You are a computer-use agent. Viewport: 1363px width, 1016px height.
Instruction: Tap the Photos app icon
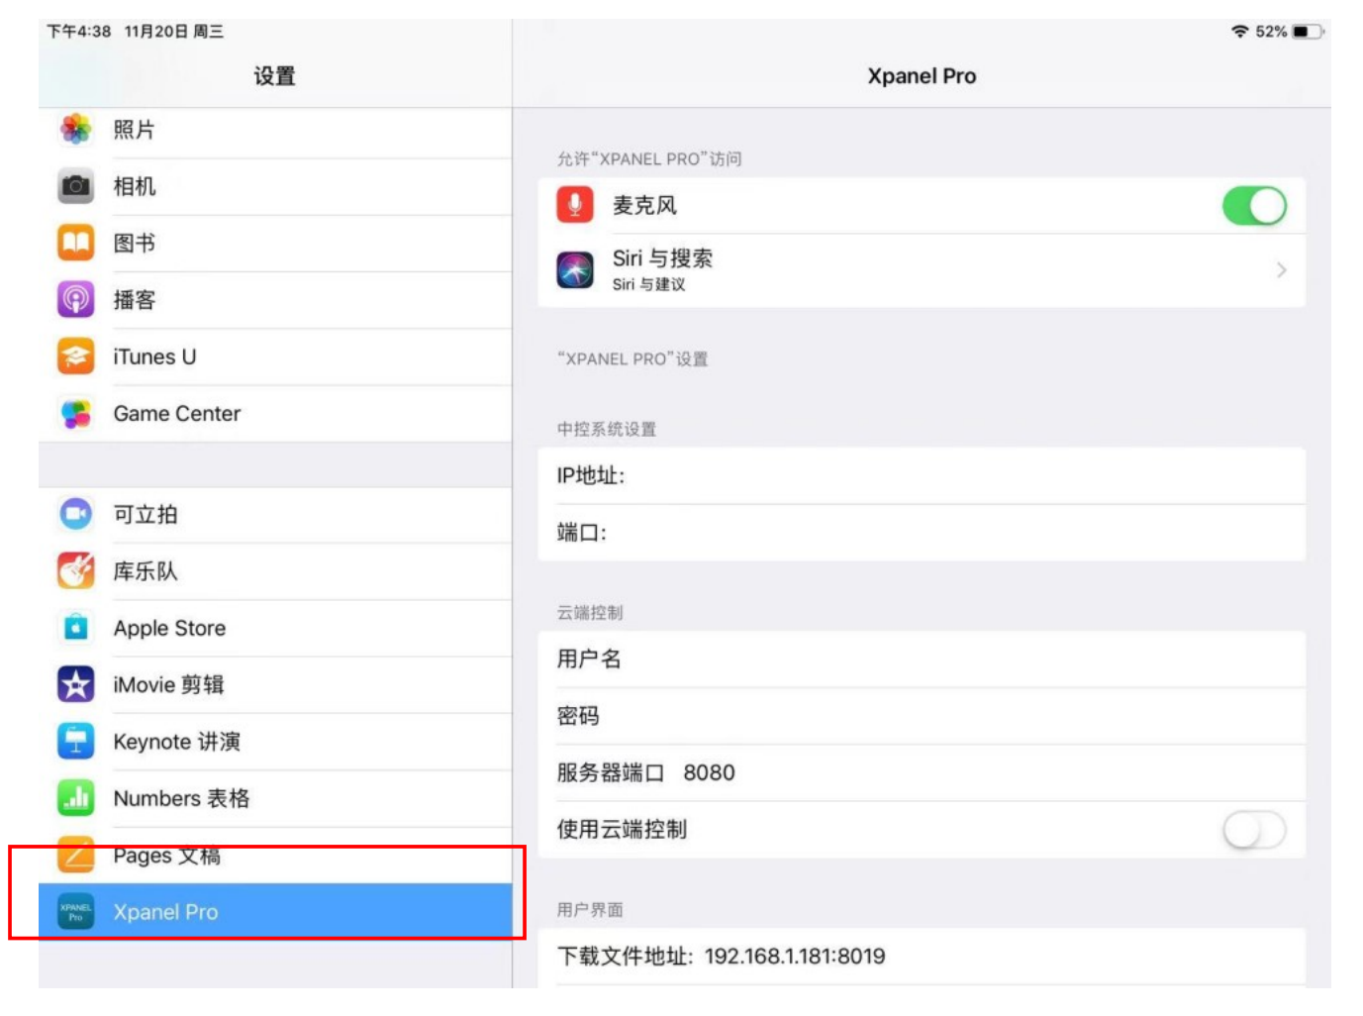76,130
